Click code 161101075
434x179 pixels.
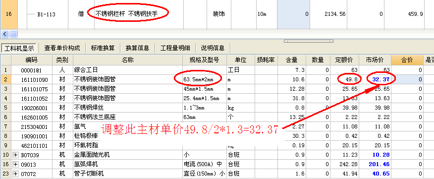(x=34, y=89)
